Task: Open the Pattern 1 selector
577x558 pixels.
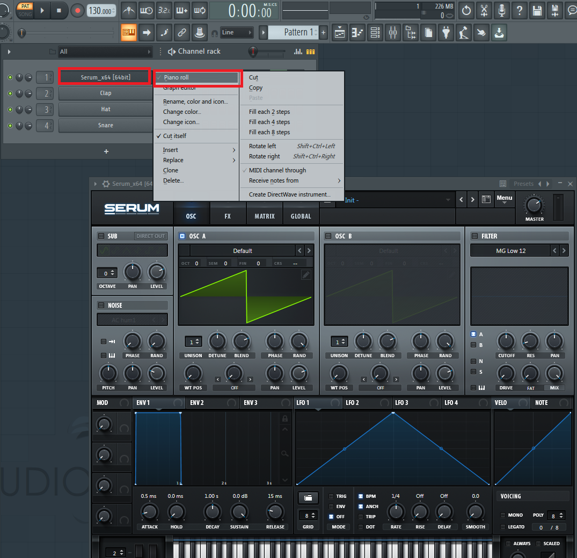Action: click(x=293, y=32)
